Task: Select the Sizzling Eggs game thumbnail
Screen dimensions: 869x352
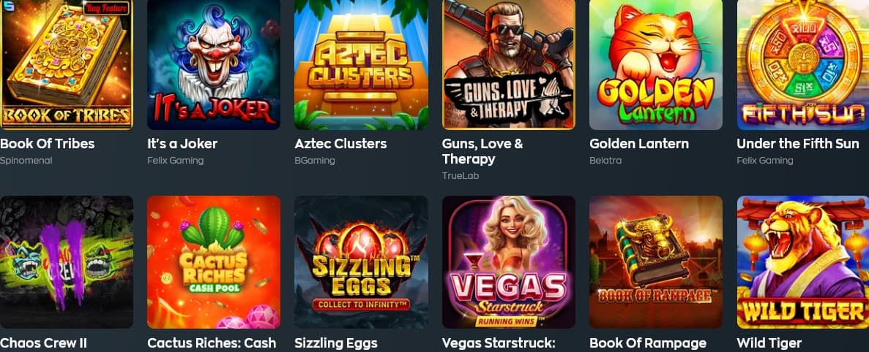Action: click(x=361, y=262)
